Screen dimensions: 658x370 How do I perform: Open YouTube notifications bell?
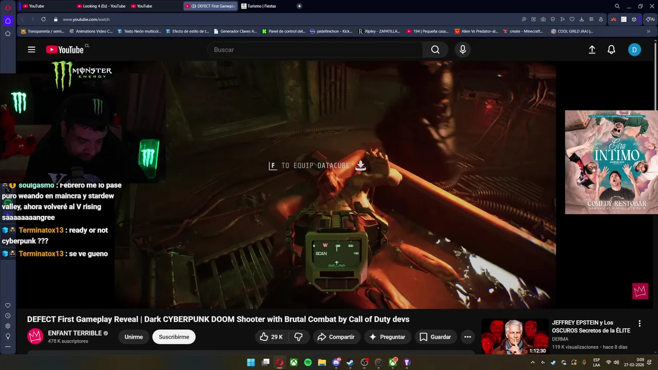tap(611, 50)
